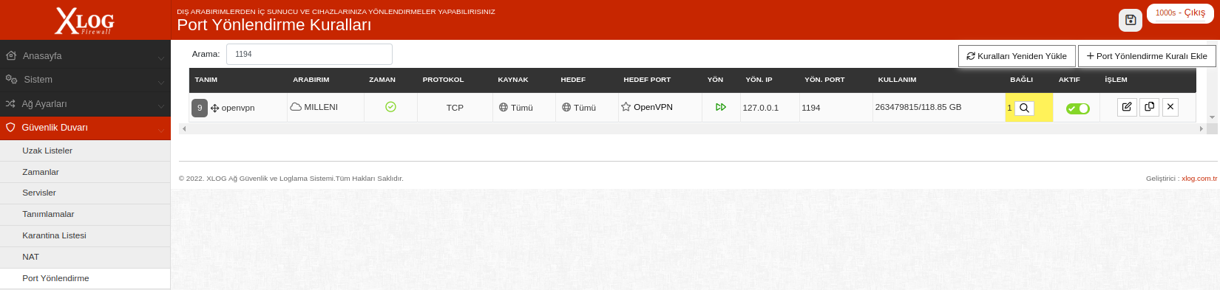Screen dimensions: 1220x290
Task: Open Karantina Listesi submenu item
Action: pos(85,235)
